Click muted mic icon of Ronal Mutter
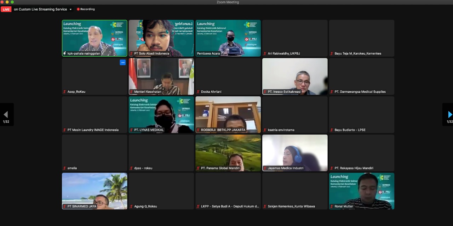 pos(332,207)
